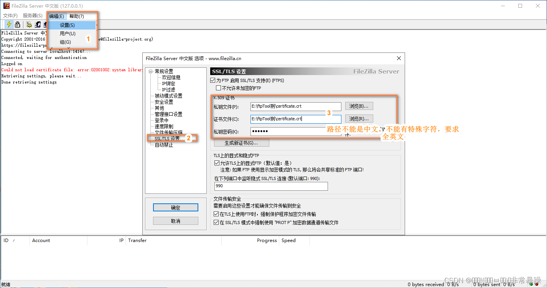The height and width of the screenshot is (288, 547).
Task: Click the FileZilla Server title bar logo
Action: click(6, 6)
